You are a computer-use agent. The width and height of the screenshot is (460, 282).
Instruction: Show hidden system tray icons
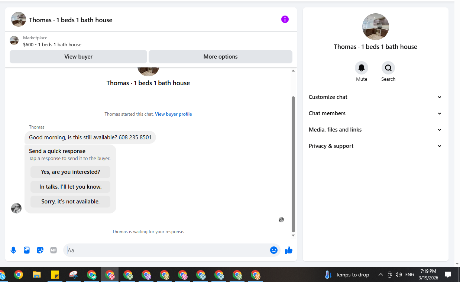380,275
